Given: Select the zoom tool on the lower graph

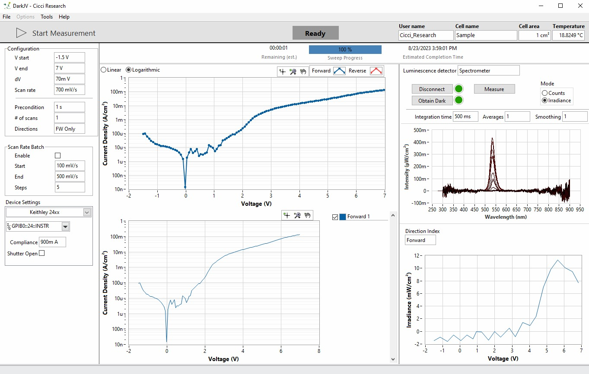Looking at the screenshot, I should 297,215.
